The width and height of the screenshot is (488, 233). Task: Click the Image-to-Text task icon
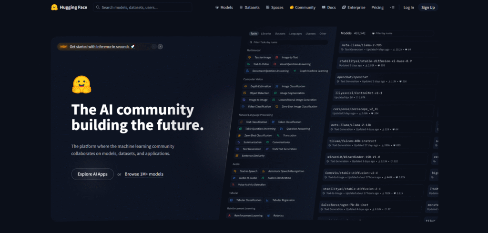click(278, 58)
